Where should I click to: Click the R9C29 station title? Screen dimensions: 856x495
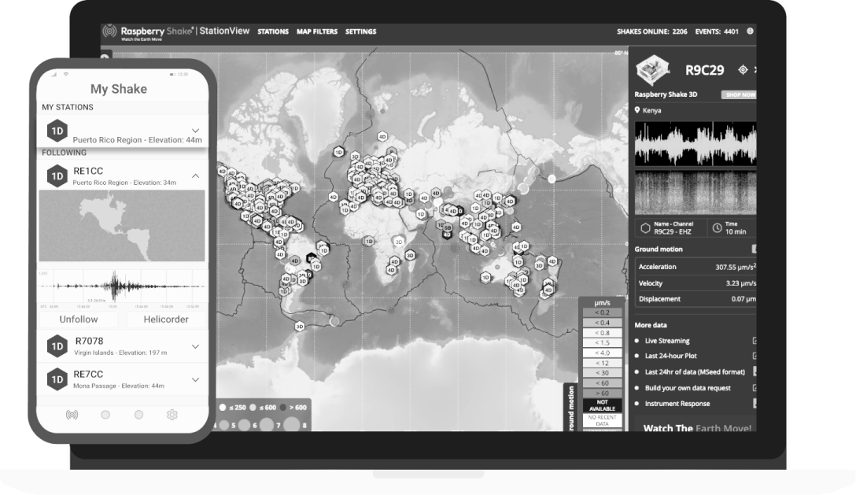pos(704,70)
